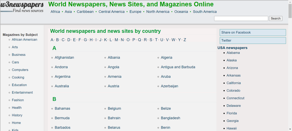This screenshot has height=131, width=292.
Task: Open Antigua and Barbuda newspapers
Action: [178, 67]
